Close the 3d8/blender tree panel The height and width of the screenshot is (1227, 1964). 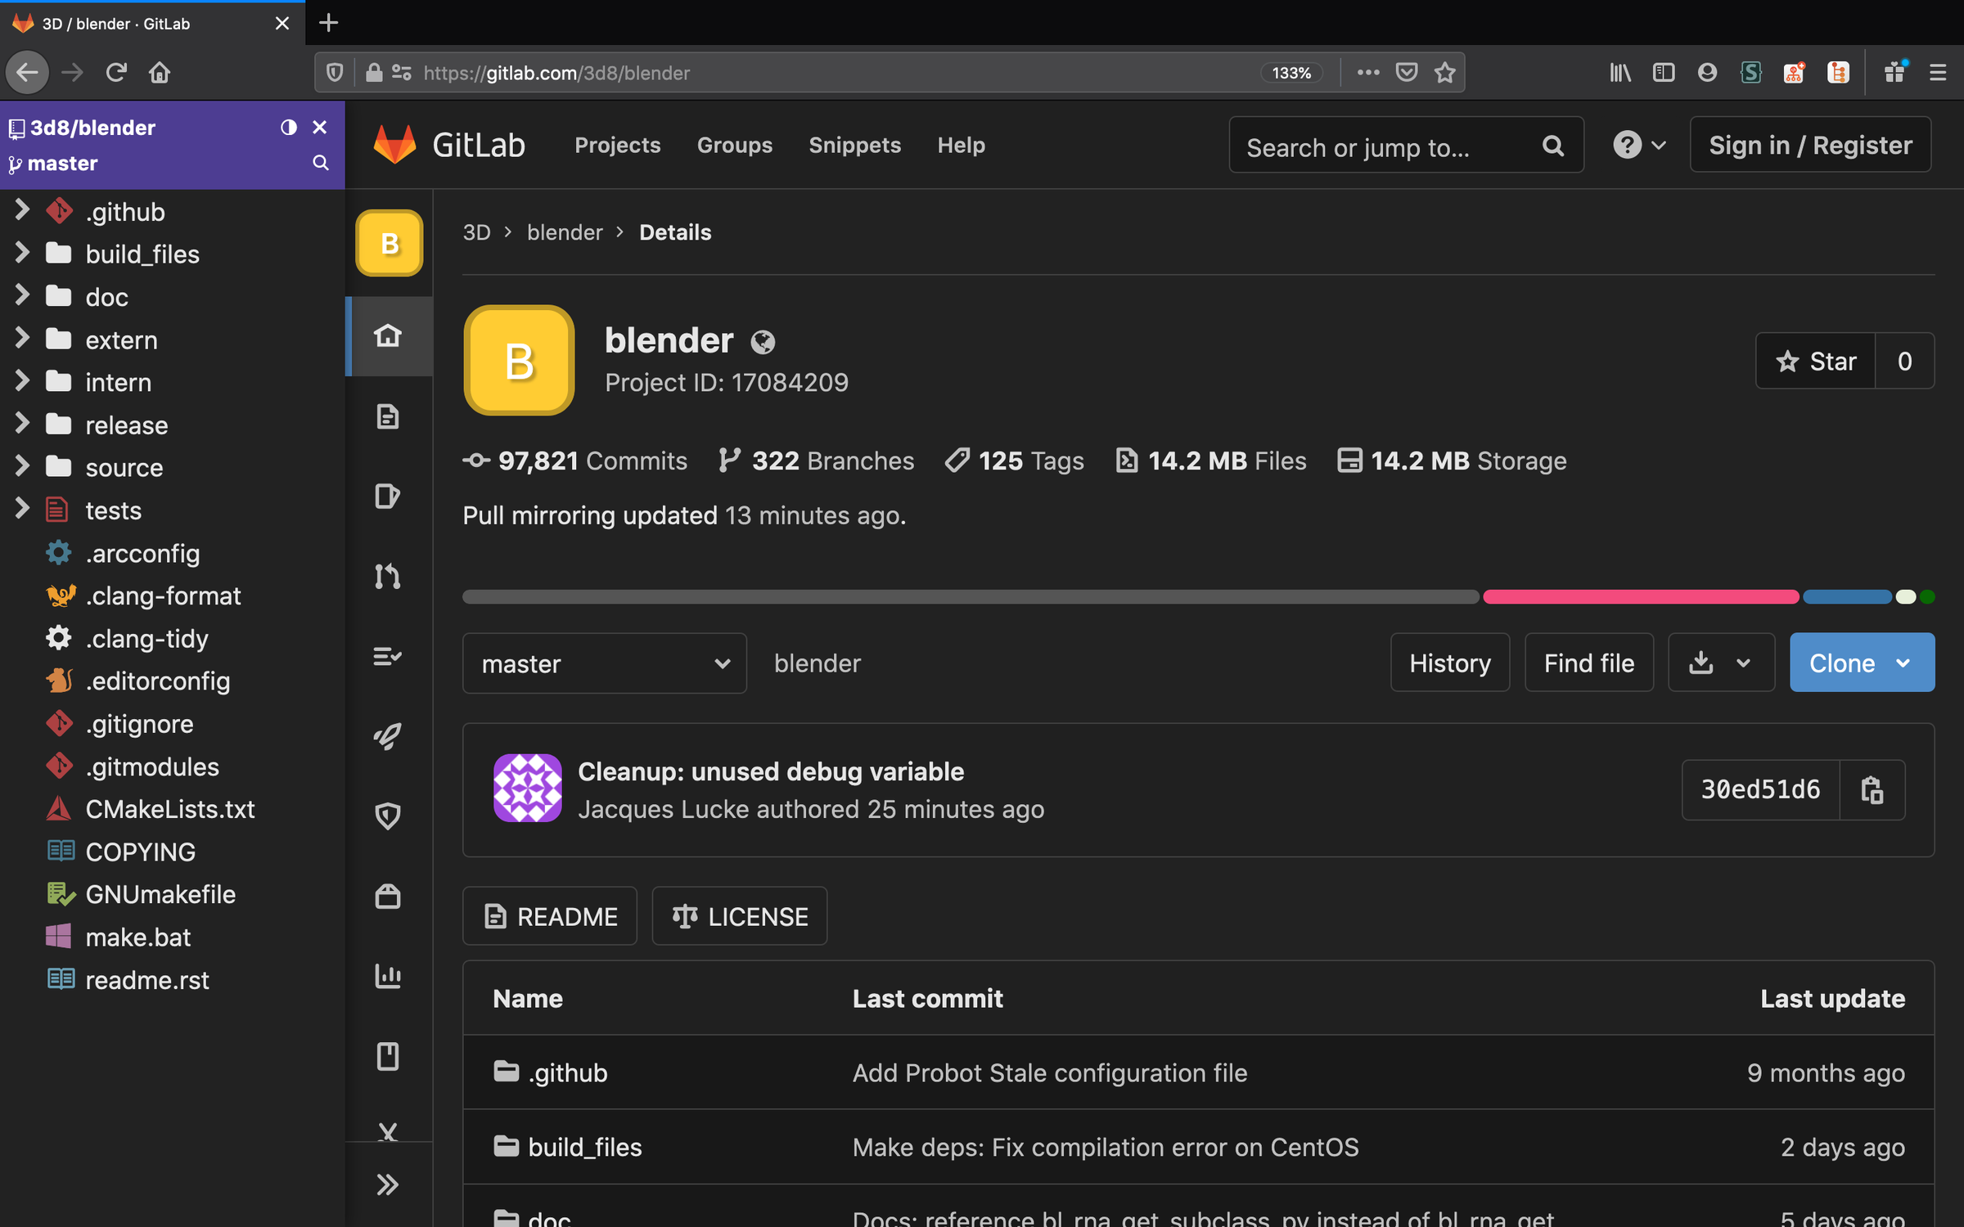pos(320,127)
